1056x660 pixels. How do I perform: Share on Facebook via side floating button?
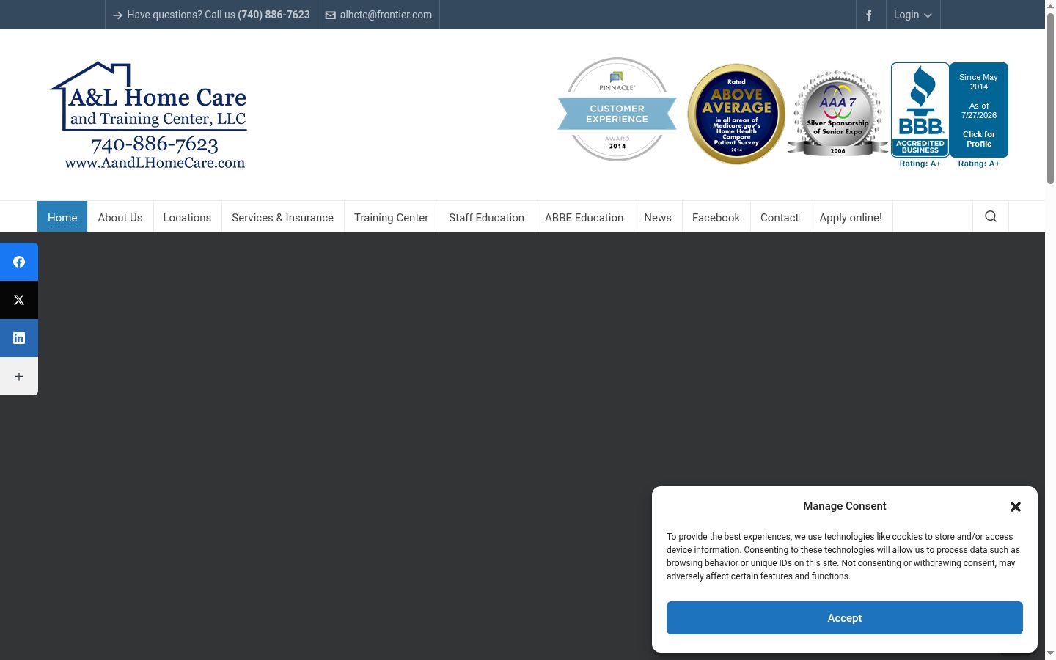19,262
